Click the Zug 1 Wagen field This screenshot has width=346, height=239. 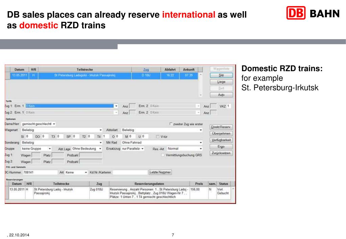point(36,155)
